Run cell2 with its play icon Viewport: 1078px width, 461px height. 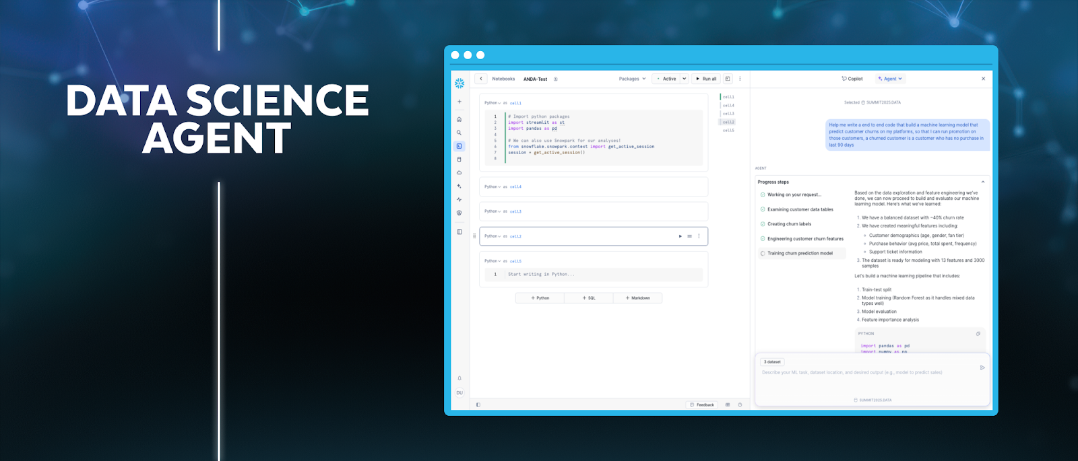(680, 236)
